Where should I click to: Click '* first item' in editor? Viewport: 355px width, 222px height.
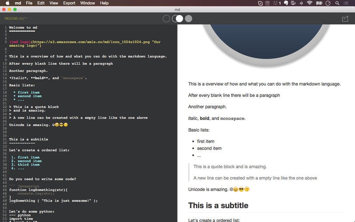tap(27, 92)
